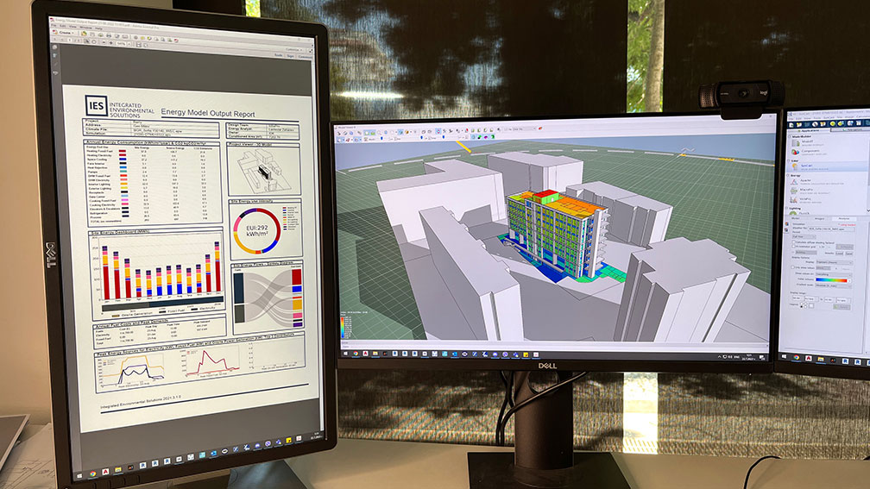Screen dimensions: 870x489
Task: Click the magnifier zoom tool in ModelViewer
Action: pyautogui.click(x=379, y=133)
